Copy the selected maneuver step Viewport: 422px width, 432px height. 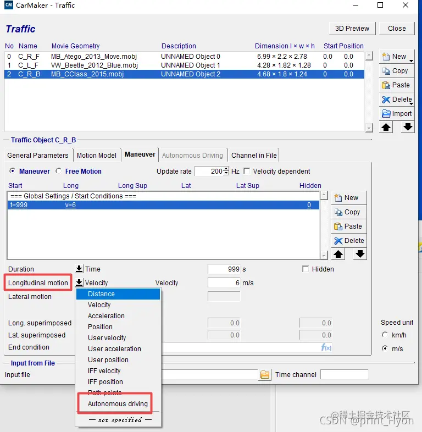click(x=349, y=212)
